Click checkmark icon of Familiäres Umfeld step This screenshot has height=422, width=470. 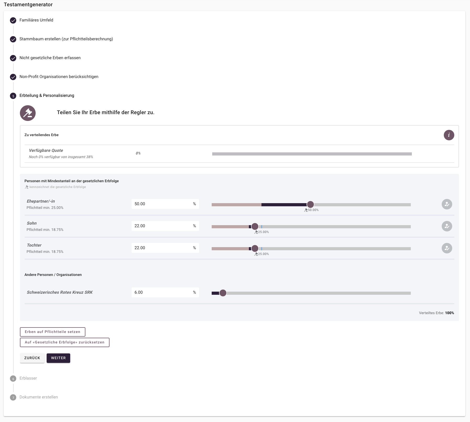(x=13, y=20)
